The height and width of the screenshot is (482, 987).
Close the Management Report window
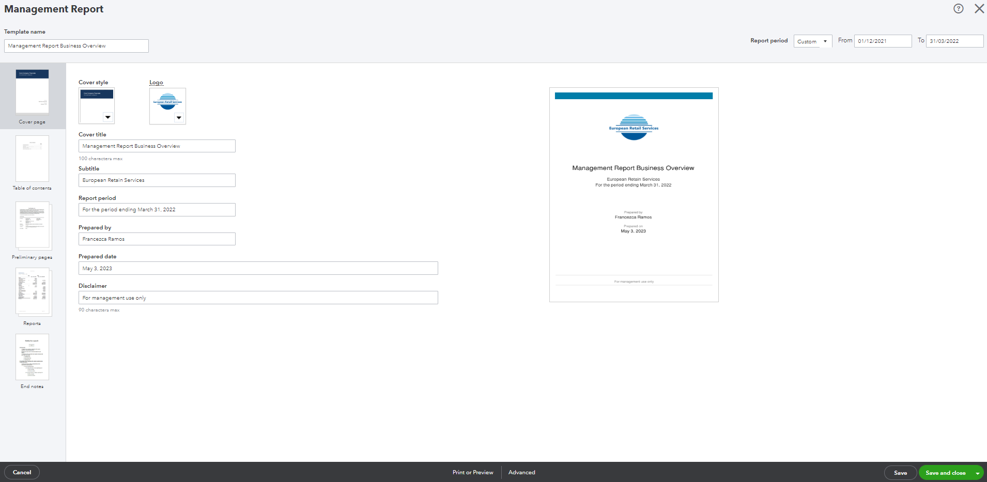click(x=979, y=9)
